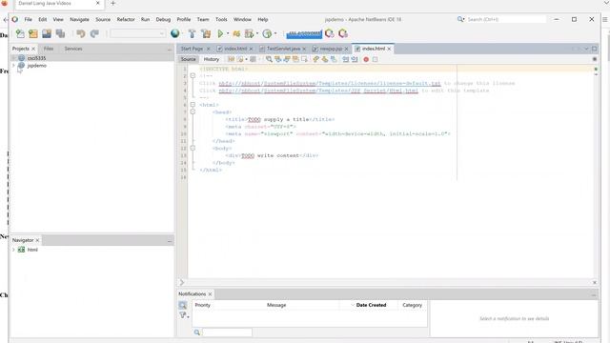The image size is (610, 343).
Task: Click the last icon in main toolbar
Action: pyautogui.click(x=343, y=34)
